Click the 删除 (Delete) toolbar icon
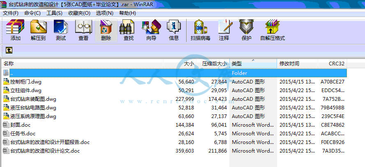Screen dimensions: 365x167 tap(106, 27)
